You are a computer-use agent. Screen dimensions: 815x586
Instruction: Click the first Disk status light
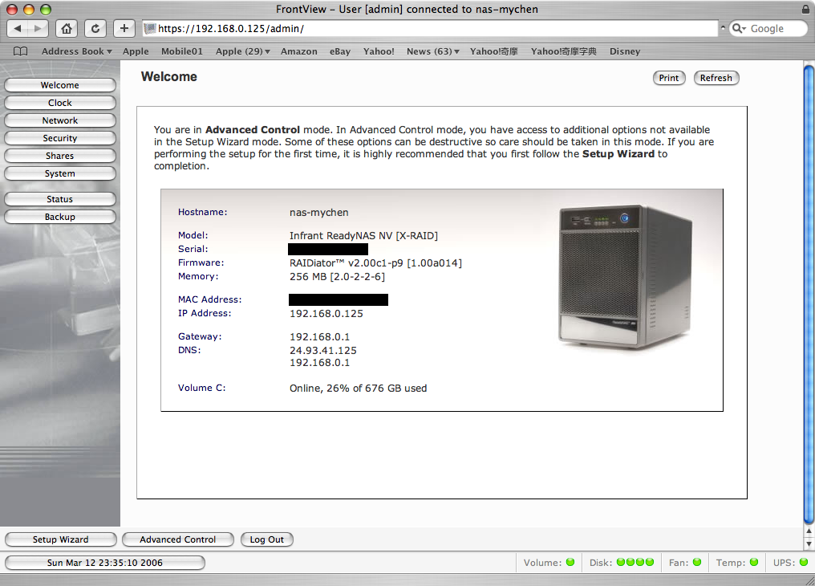(621, 562)
